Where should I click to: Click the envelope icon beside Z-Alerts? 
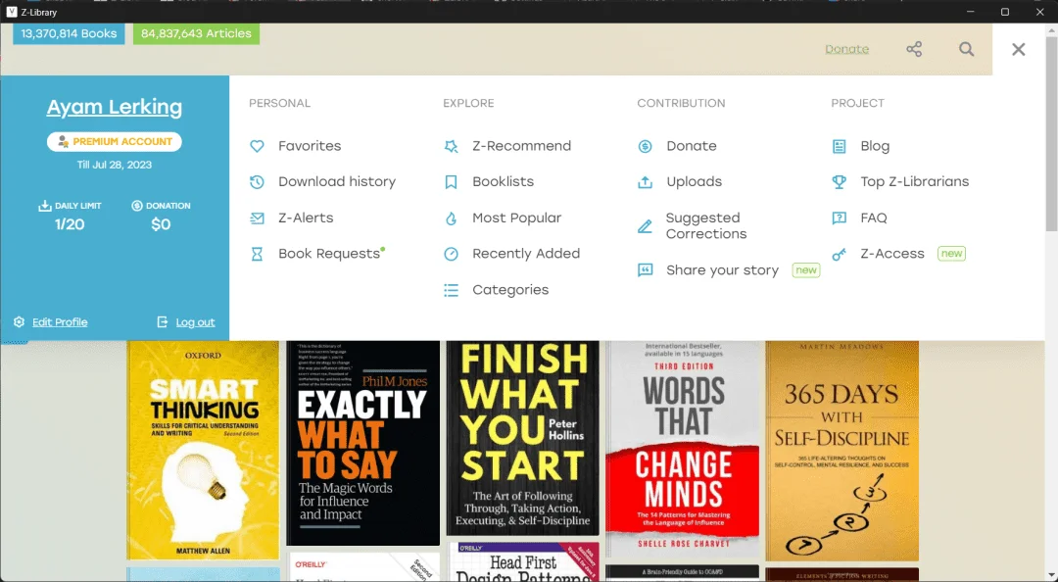[257, 218]
